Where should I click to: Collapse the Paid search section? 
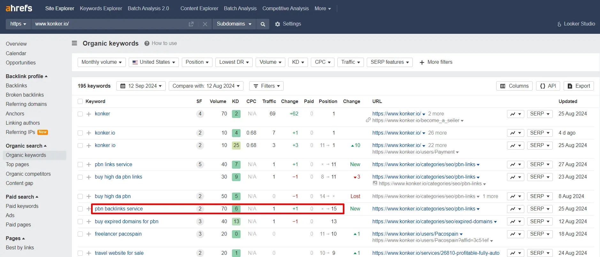pyautogui.click(x=22, y=197)
